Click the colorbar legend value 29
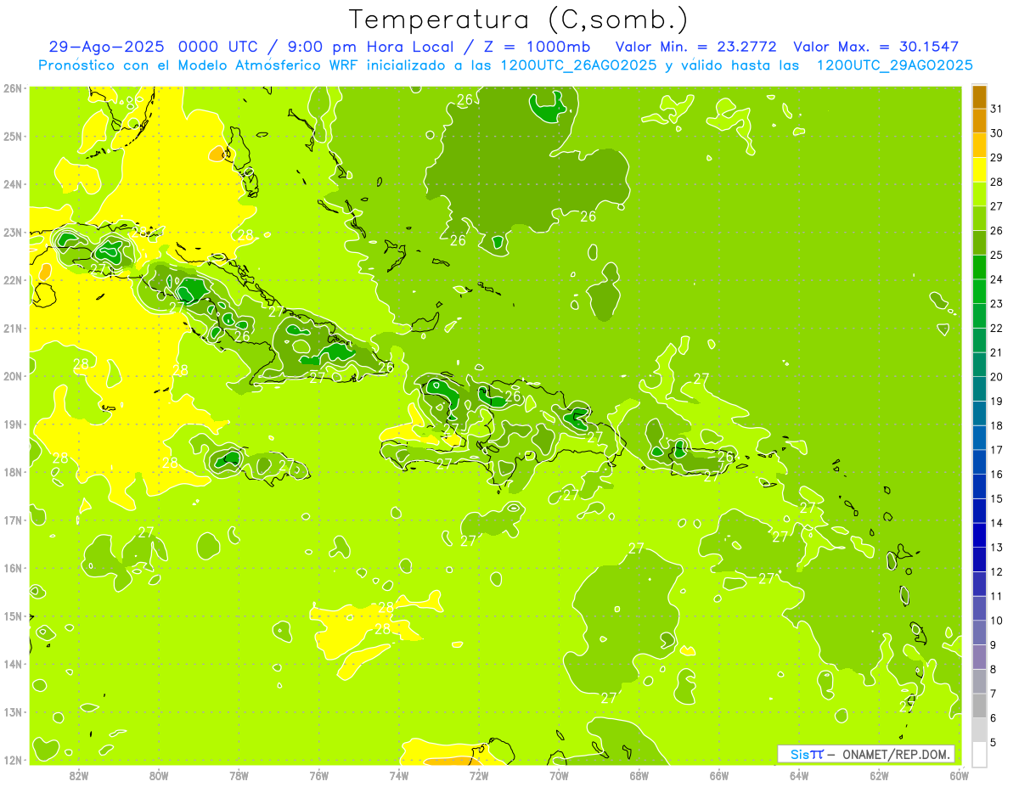This screenshot has width=1019, height=787. pos(996,158)
